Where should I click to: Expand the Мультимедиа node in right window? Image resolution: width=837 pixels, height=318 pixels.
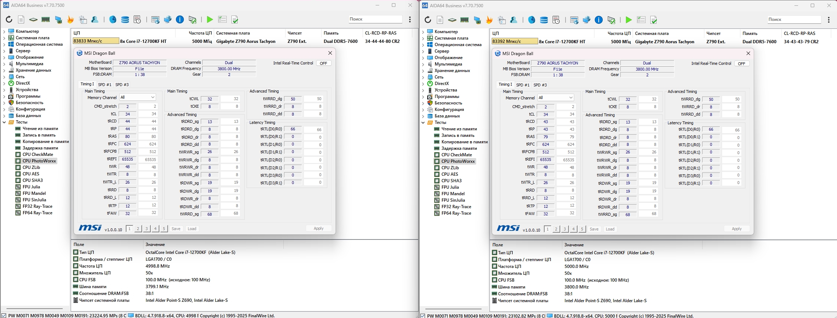click(x=423, y=64)
